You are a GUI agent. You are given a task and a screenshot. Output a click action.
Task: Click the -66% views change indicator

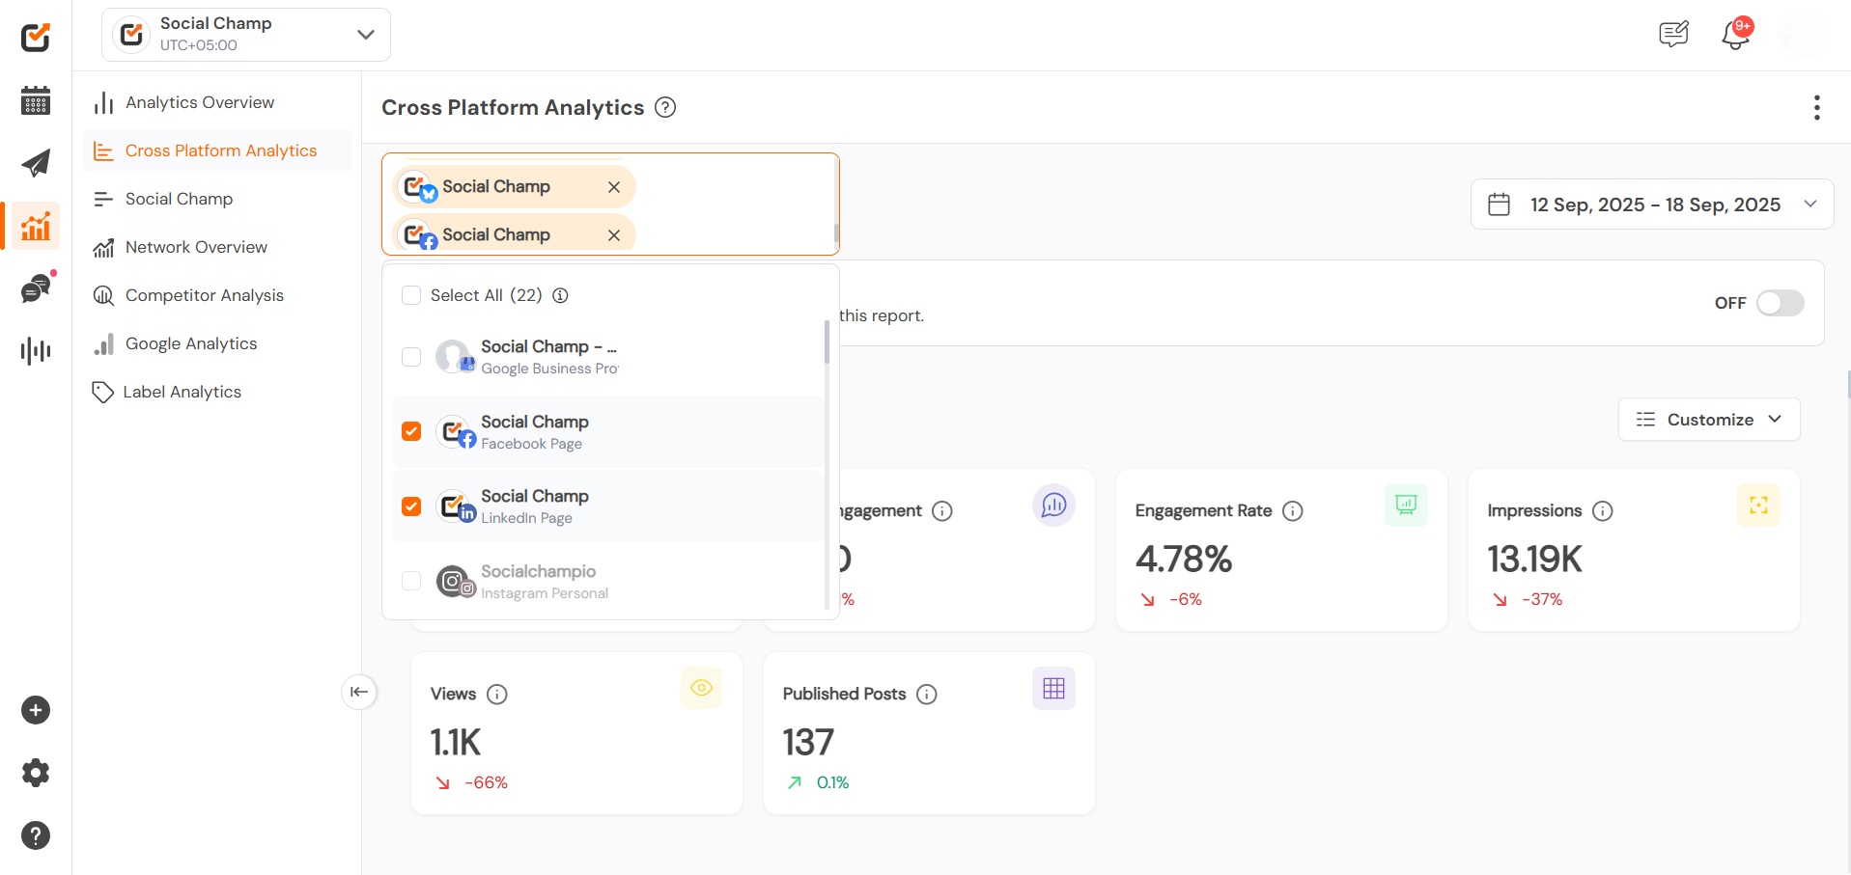pyautogui.click(x=472, y=783)
